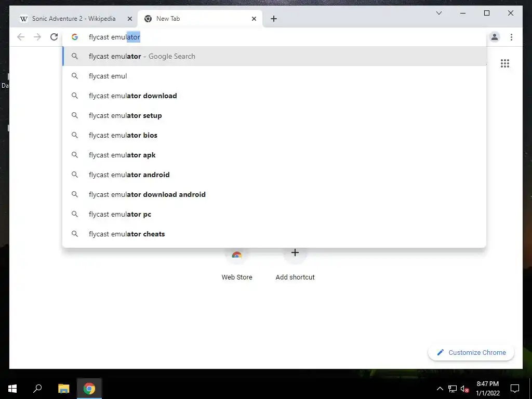Go back to the previous page
Screen dimensions: 532x399
coord(21,37)
